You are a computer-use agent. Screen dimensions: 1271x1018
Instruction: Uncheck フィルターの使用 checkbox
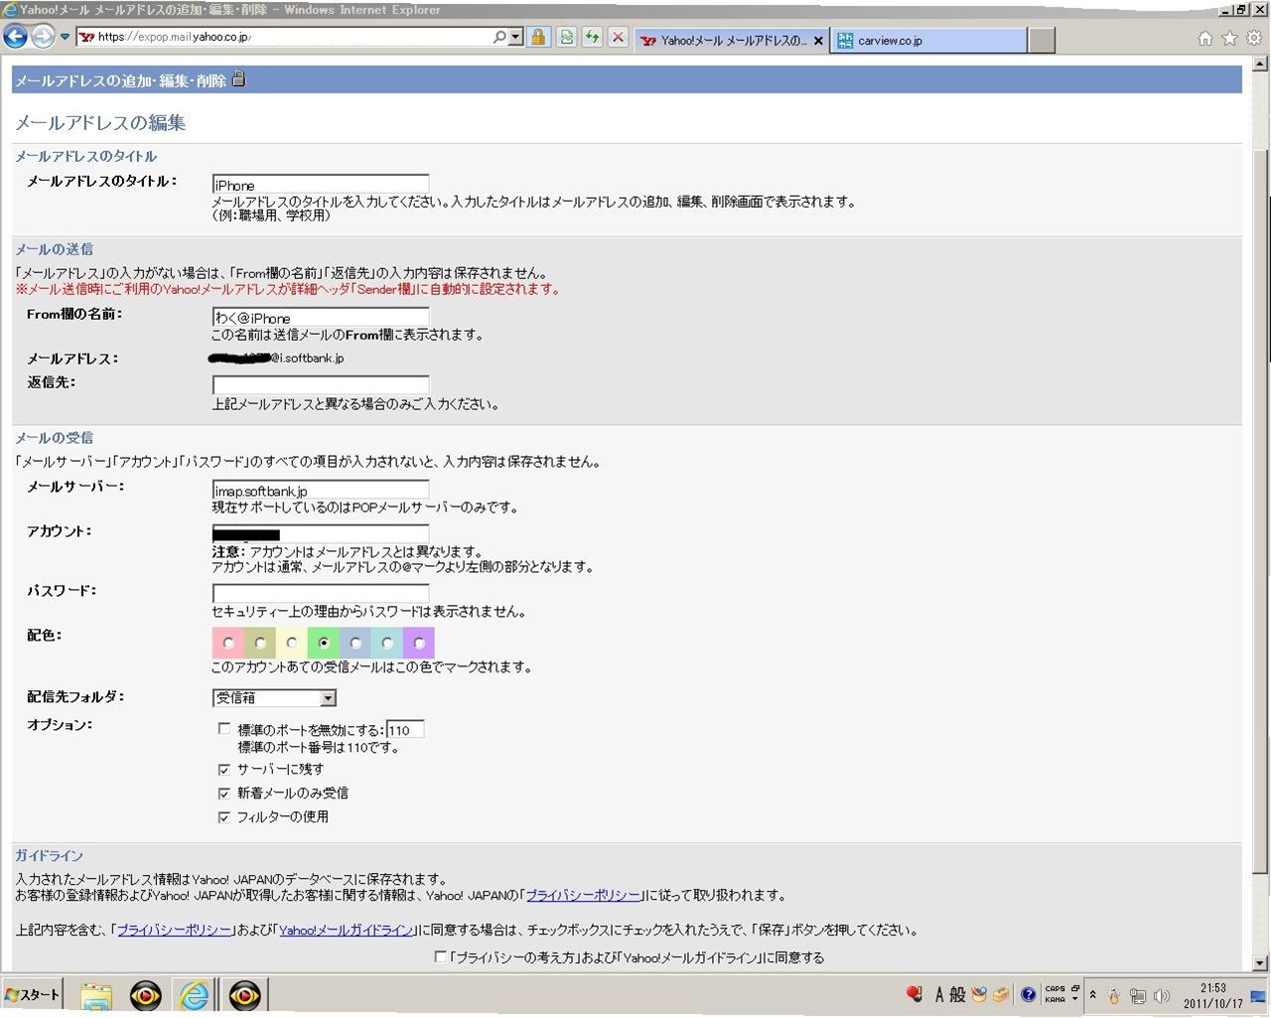(x=224, y=816)
